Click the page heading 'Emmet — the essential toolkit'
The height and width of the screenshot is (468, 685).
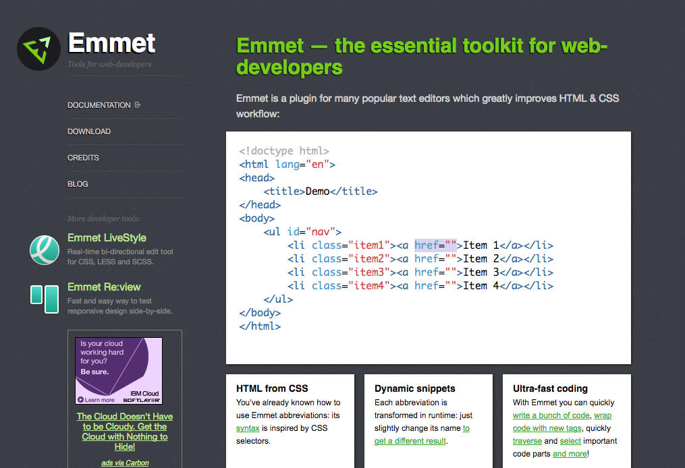422,57
